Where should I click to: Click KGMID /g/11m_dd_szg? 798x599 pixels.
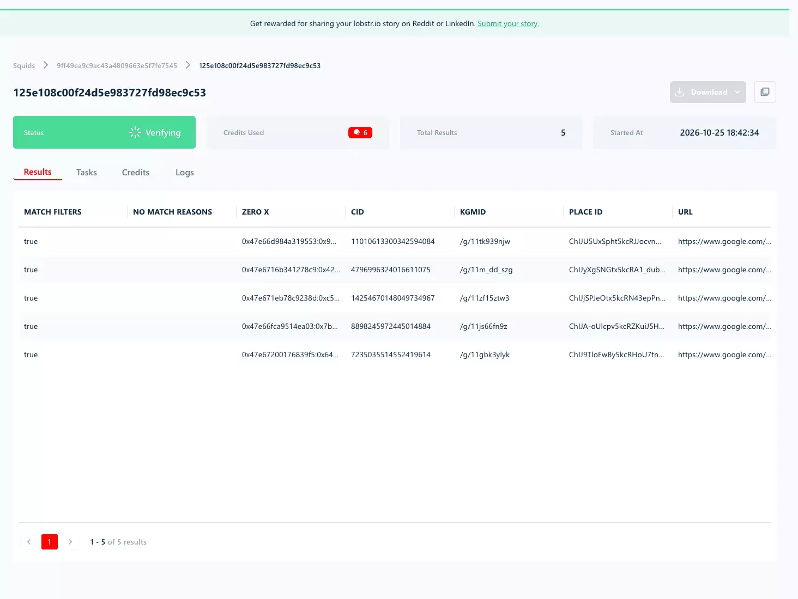coord(486,270)
